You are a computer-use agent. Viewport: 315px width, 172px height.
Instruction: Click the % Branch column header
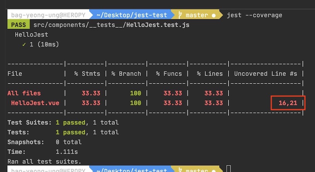pyautogui.click(x=126, y=74)
